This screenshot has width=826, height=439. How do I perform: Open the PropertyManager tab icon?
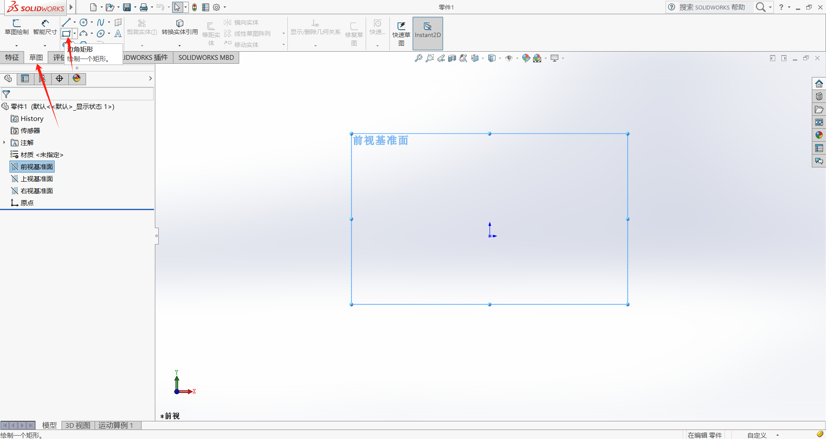pyautogui.click(x=25, y=78)
